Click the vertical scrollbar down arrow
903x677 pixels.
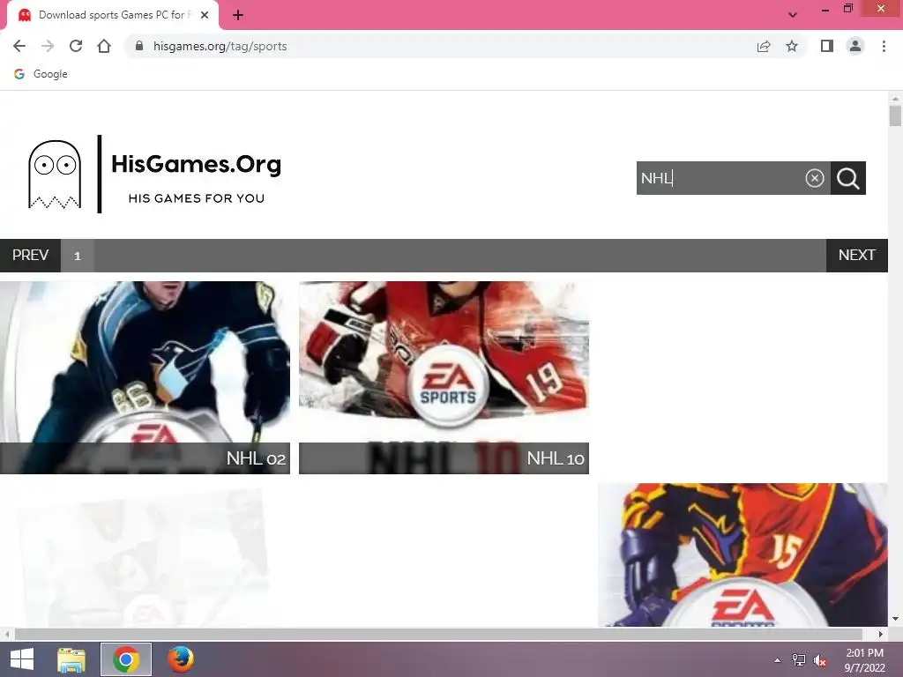click(895, 620)
